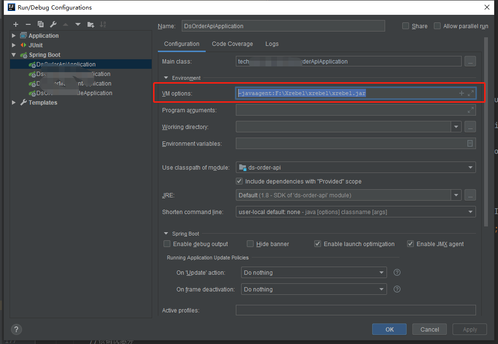Select the Templates tree item
498x344 pixels.
[x=43, y=103]
